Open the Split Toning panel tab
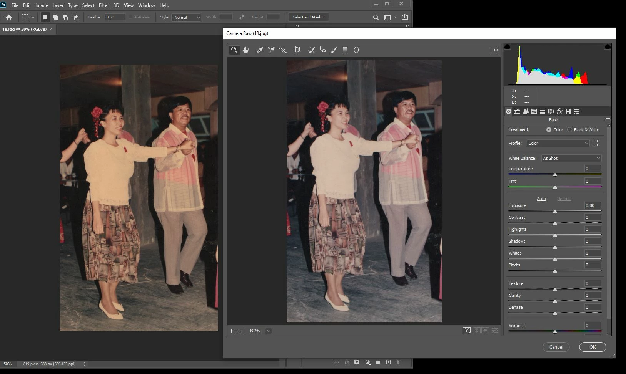 (543, 111)
